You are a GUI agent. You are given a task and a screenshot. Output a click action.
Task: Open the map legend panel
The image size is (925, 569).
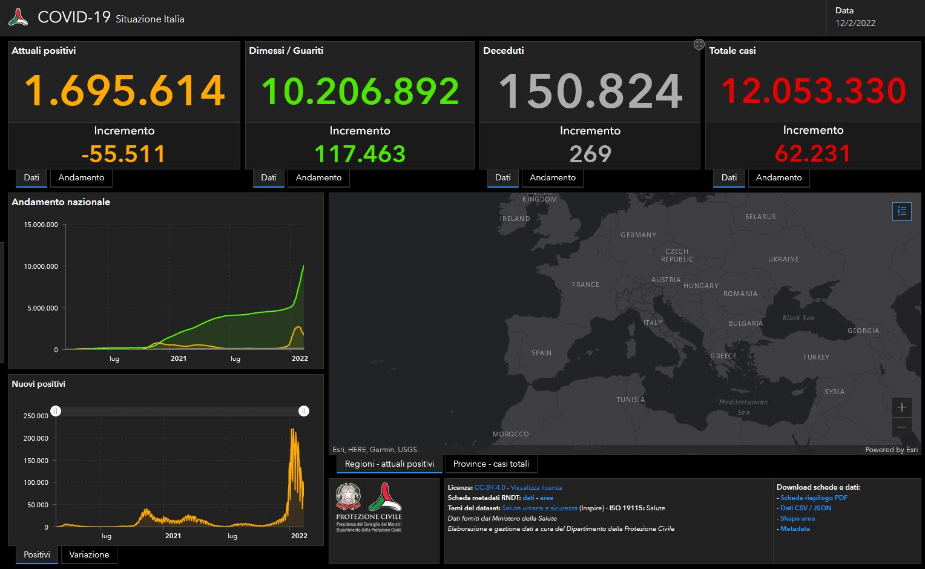coord(901,211)
